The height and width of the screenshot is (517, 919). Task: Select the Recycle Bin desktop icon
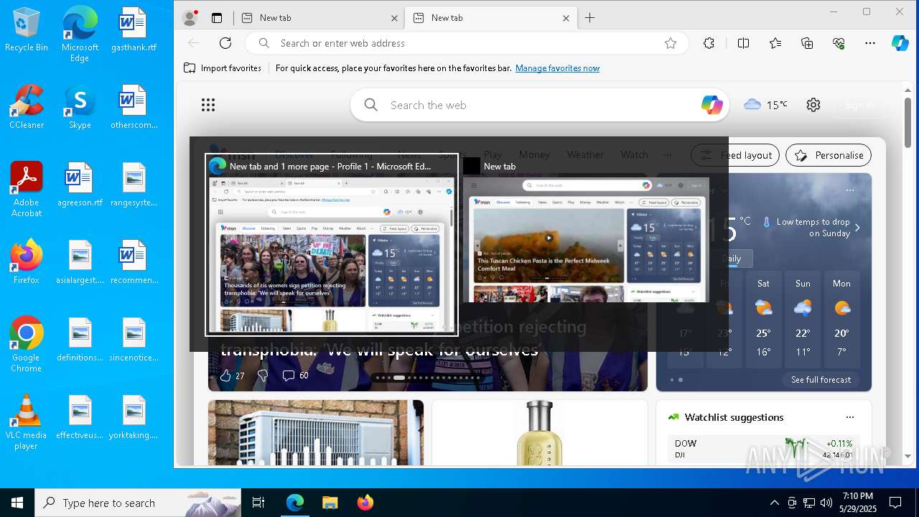coord(27,30)
